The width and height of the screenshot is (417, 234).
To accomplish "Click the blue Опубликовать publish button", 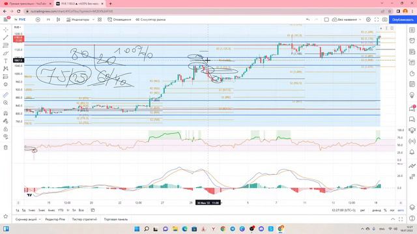I will point(403,19).
